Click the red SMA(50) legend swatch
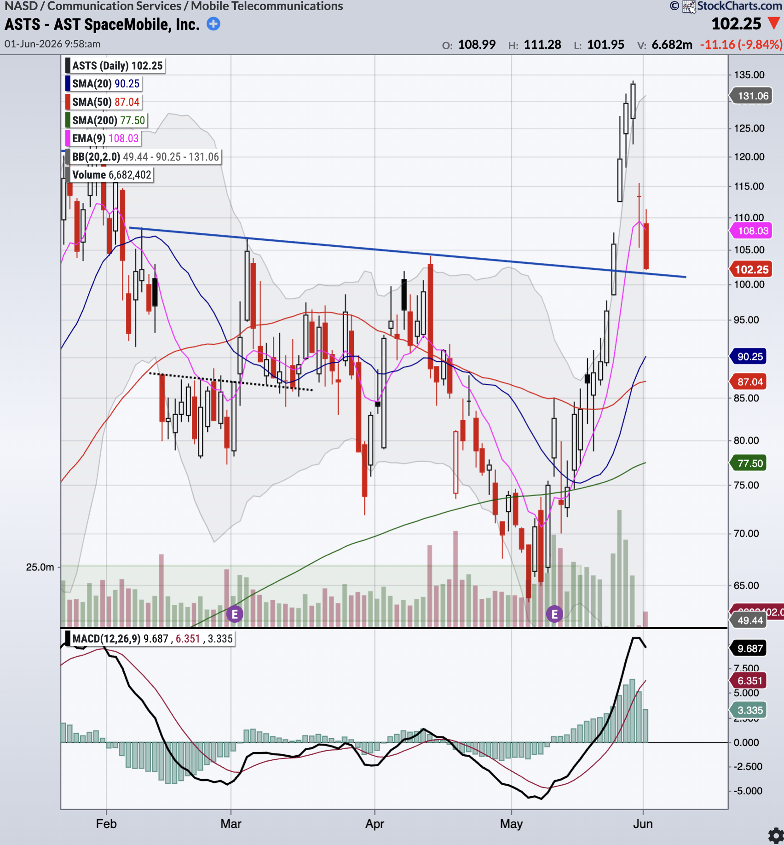 click(68, 102)
